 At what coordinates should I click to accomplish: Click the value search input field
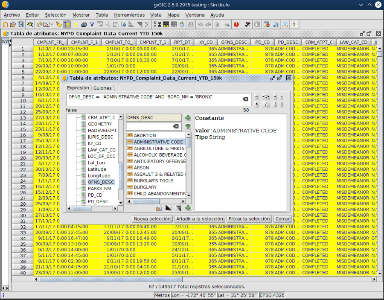tap(149, 127)
